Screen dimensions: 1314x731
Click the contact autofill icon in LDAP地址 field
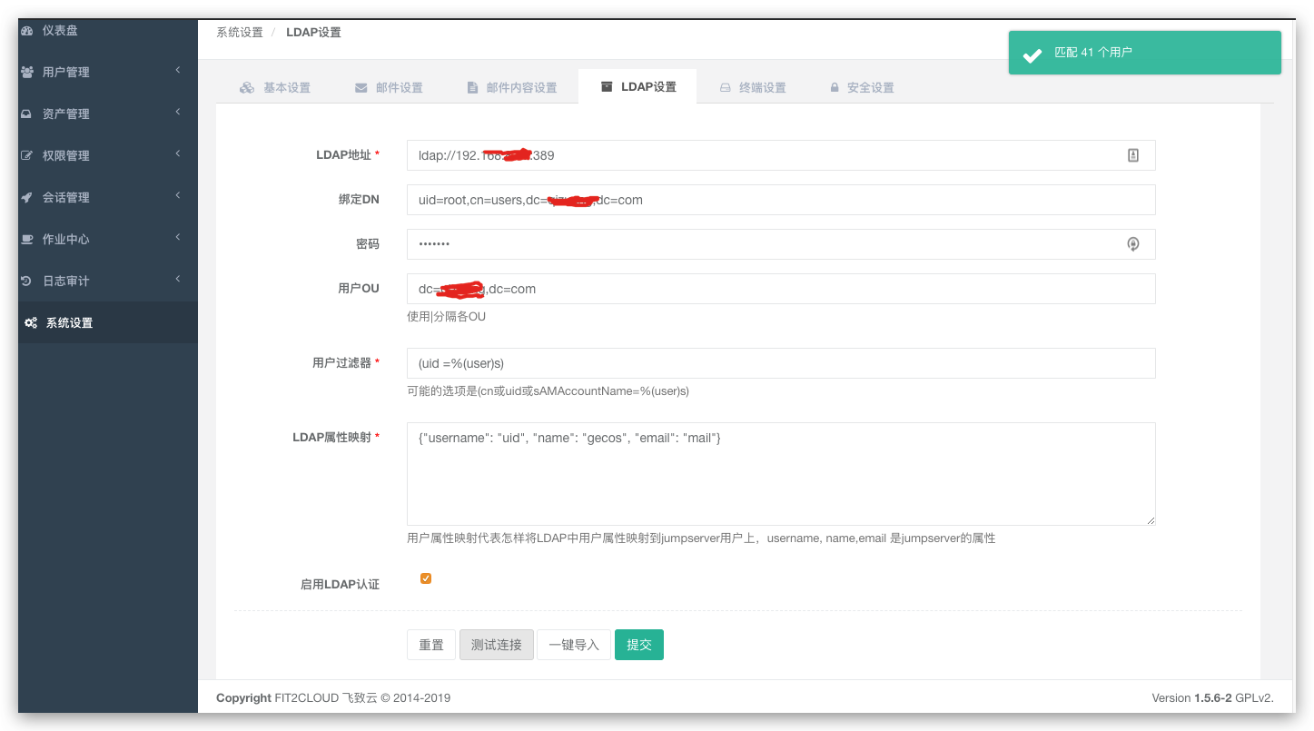coord(1133,155)
